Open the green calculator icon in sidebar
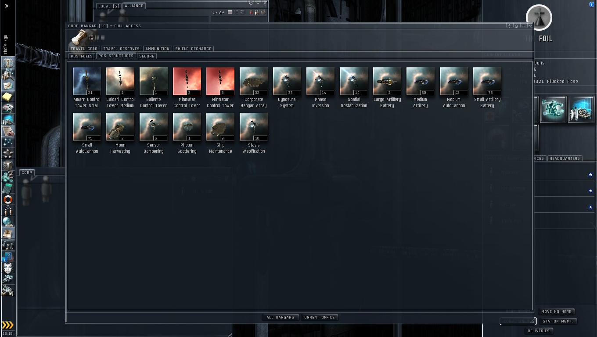 [x=8, y=188]
